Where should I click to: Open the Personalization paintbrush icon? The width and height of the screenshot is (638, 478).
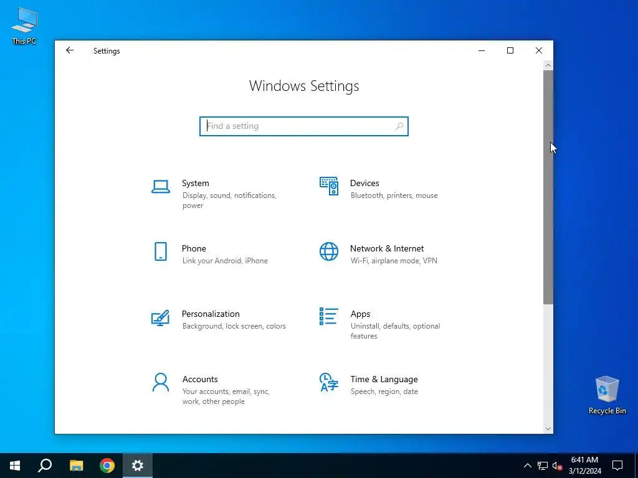click(x=160, y=317)
